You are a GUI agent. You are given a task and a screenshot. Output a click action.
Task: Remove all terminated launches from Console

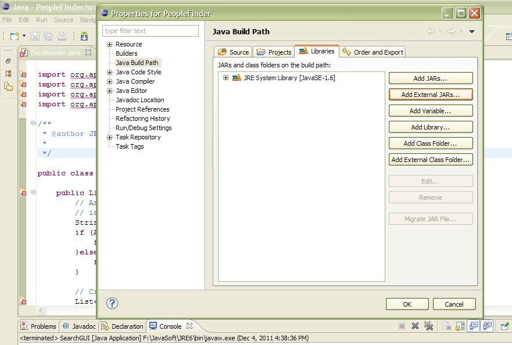pyautogui.click(x=428, y=326)
